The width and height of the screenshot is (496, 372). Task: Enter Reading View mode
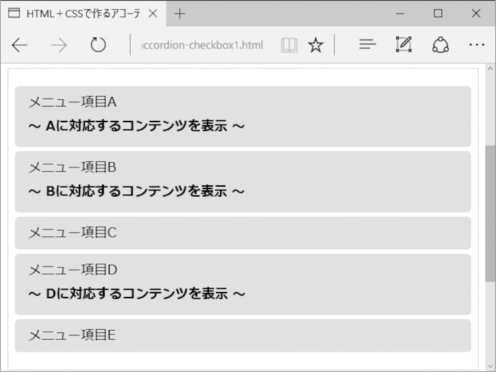288,45
